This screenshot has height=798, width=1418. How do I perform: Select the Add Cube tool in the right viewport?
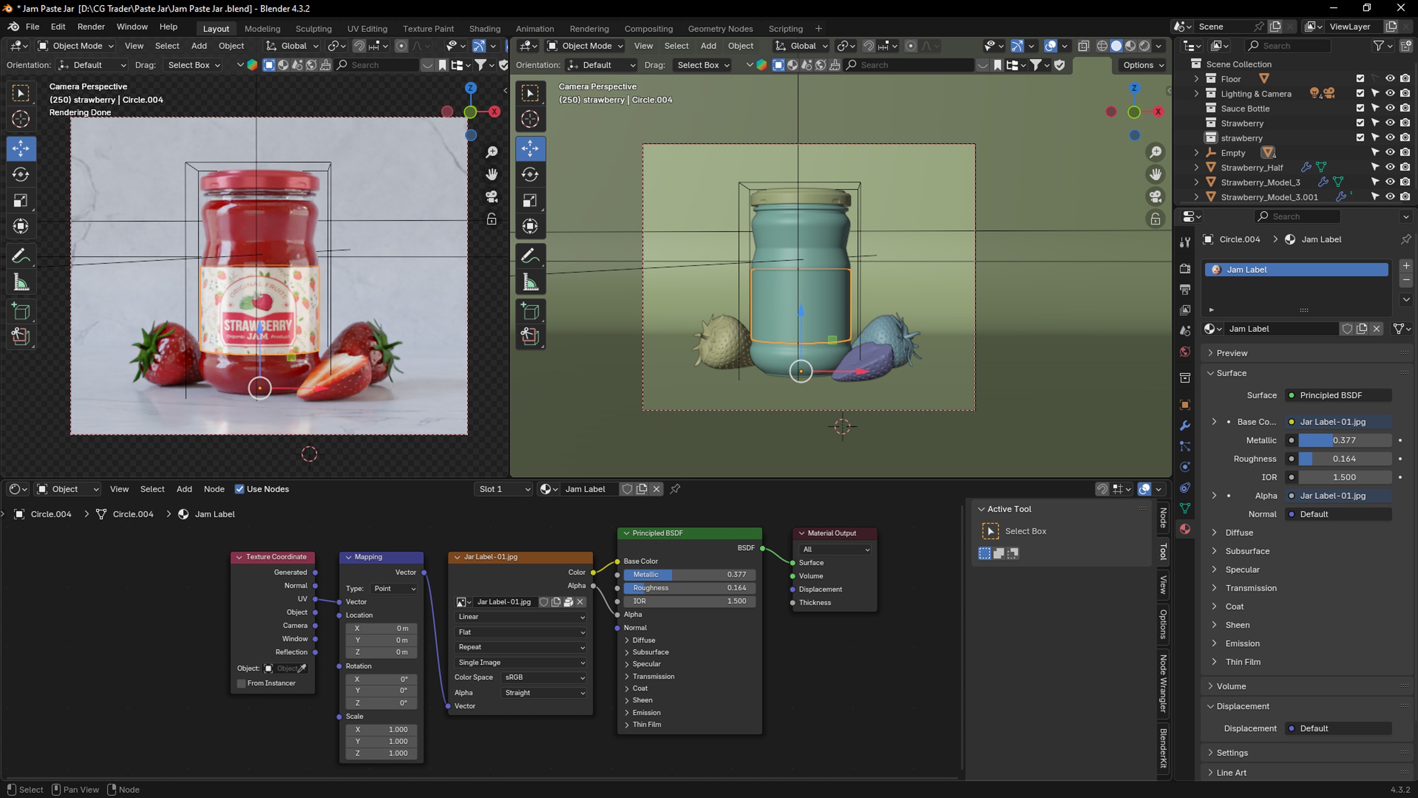[x=530, y=312]
